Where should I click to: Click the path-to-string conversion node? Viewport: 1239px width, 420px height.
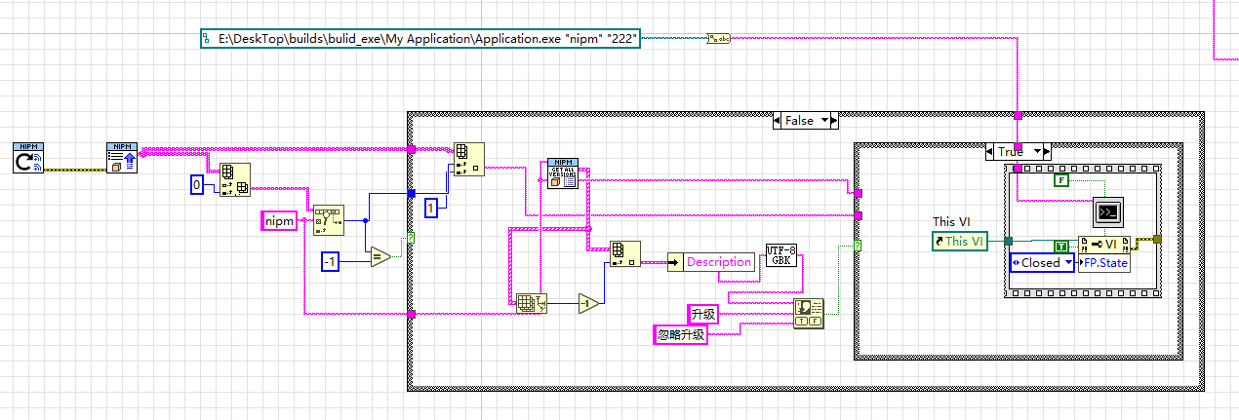(x=719, y=38)
